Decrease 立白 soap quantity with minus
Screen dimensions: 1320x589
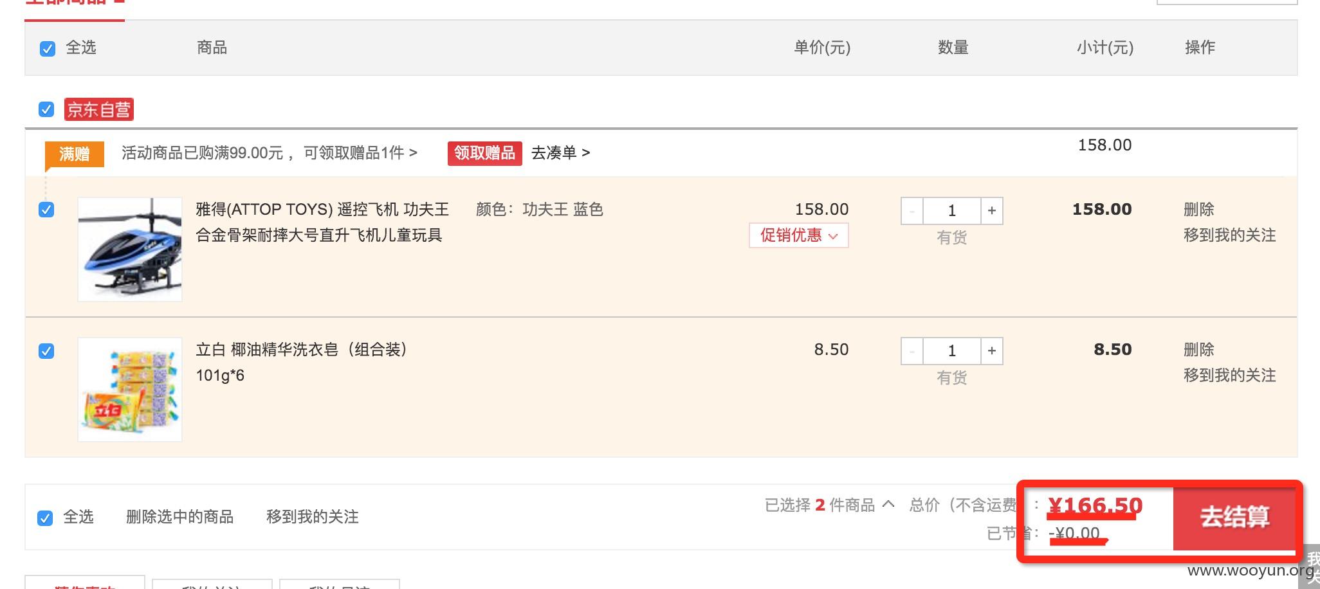[912, 351]
